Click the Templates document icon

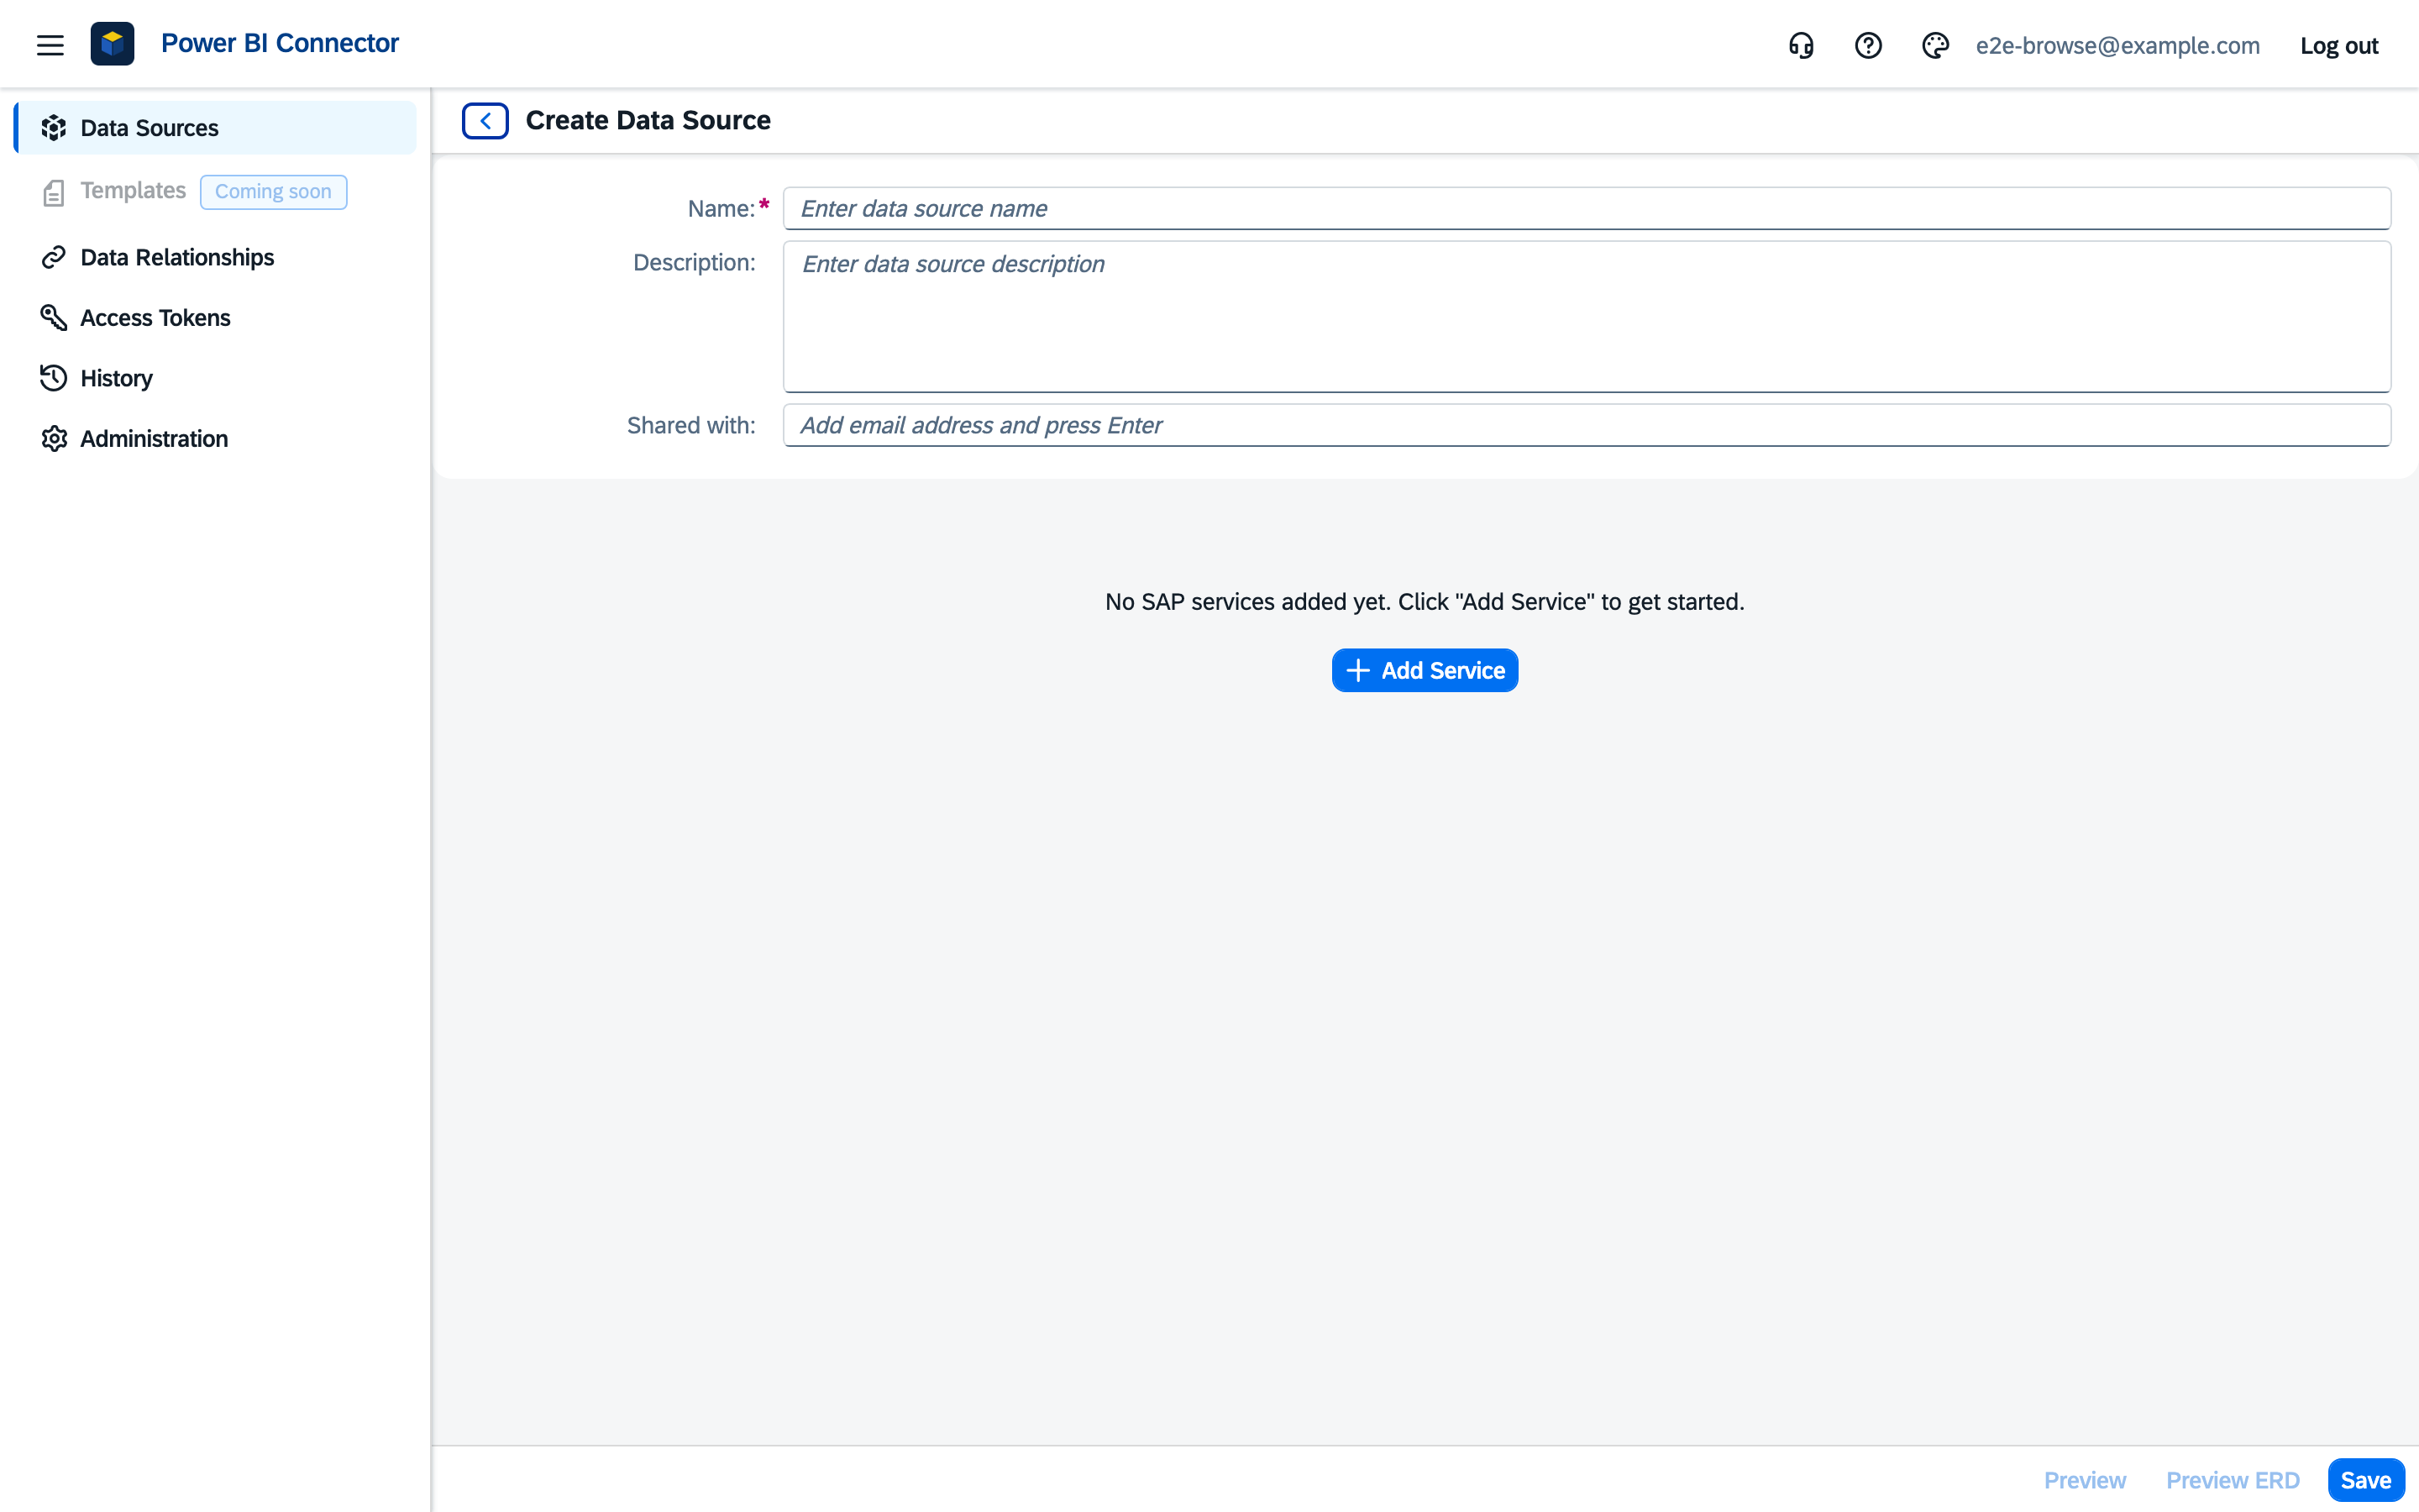(x=54, y=192)
